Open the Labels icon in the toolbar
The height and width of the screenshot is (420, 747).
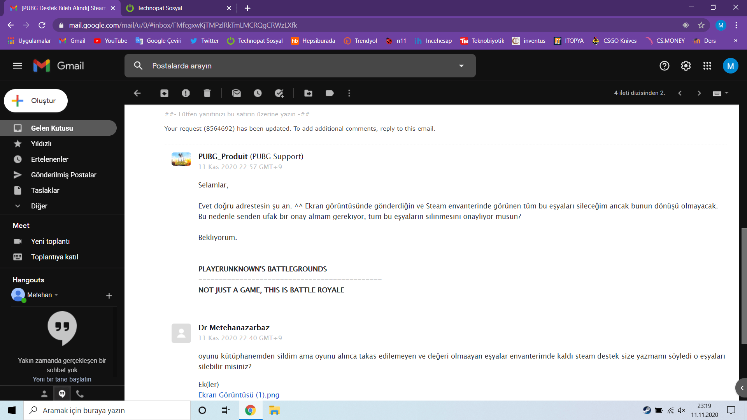[330, 93]
